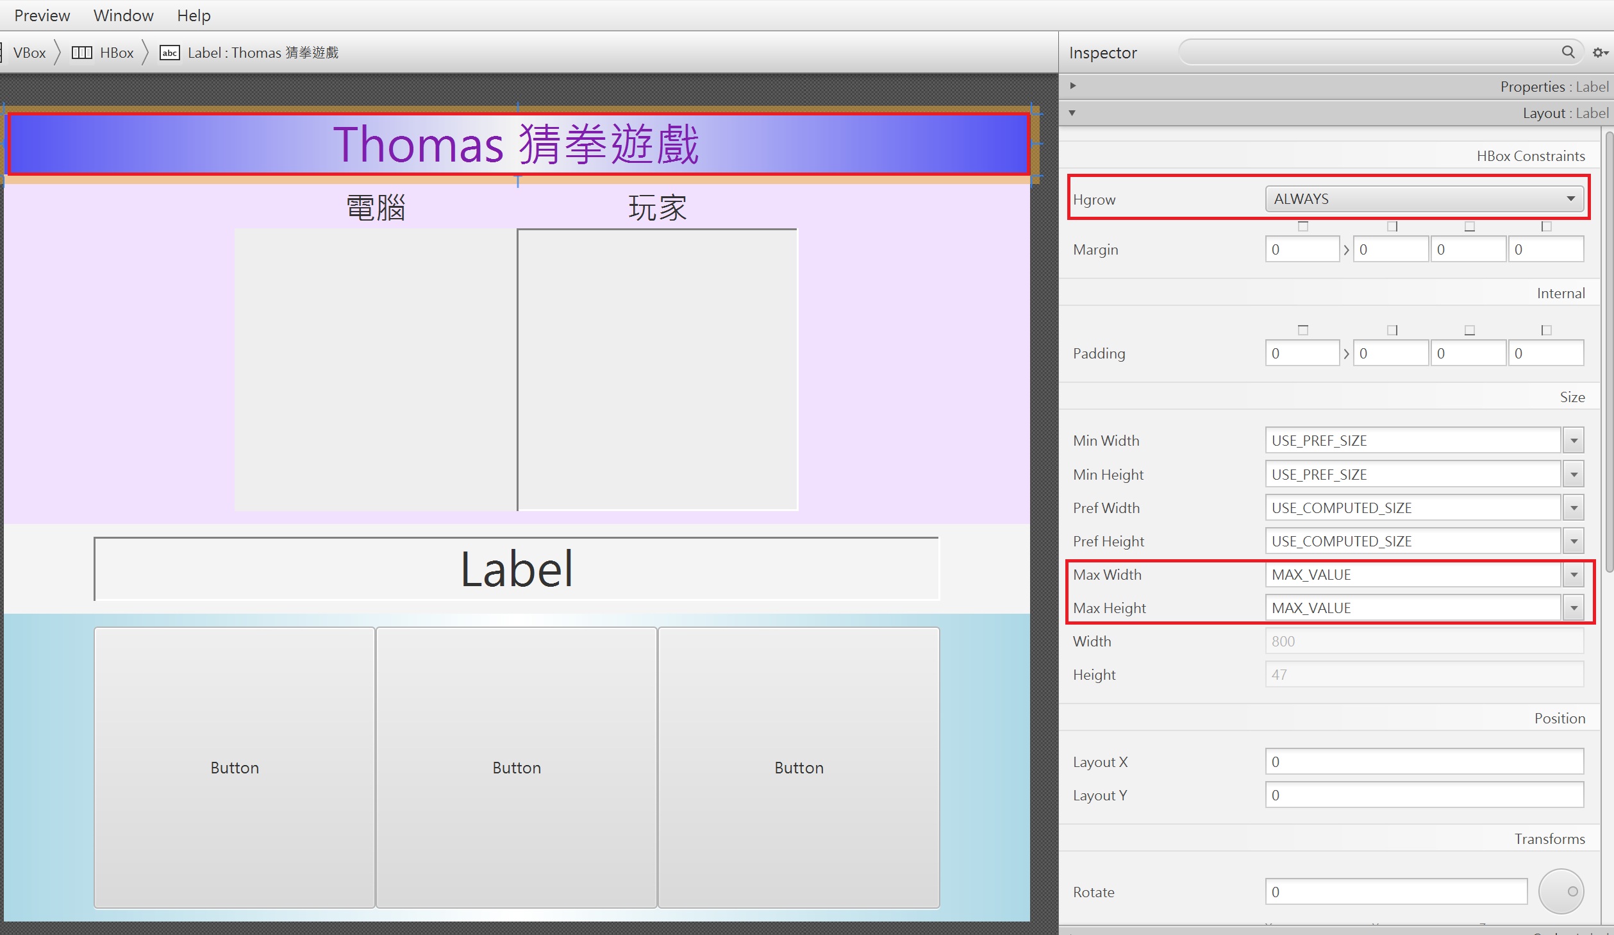
Task: Click the Max Height MAX_VALUE field
Action: (x=1413, y=608)
